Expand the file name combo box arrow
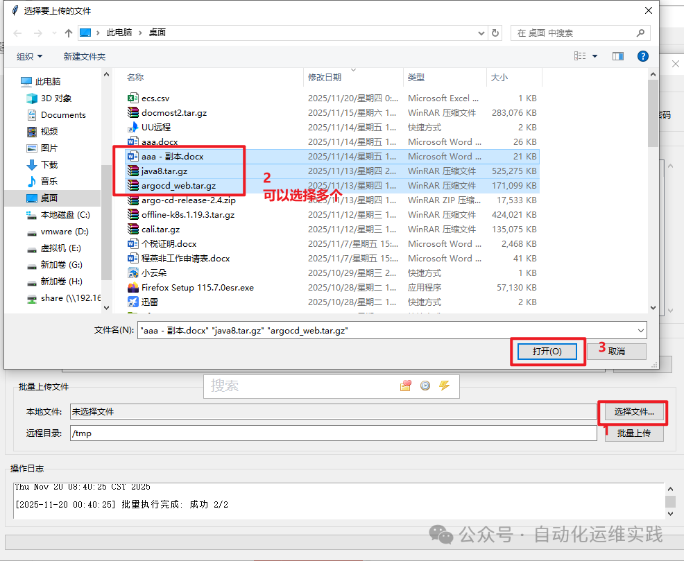The image size is (684, 561). click(641, 330)
